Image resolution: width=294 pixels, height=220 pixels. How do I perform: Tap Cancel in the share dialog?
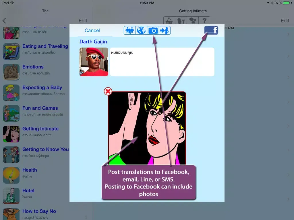point(92,30)
